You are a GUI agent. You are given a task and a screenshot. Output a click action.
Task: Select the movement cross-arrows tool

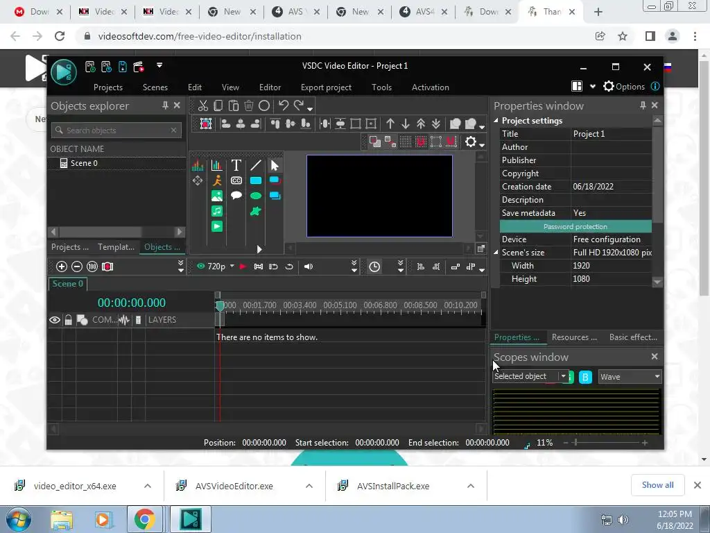(x=198, y=180)
